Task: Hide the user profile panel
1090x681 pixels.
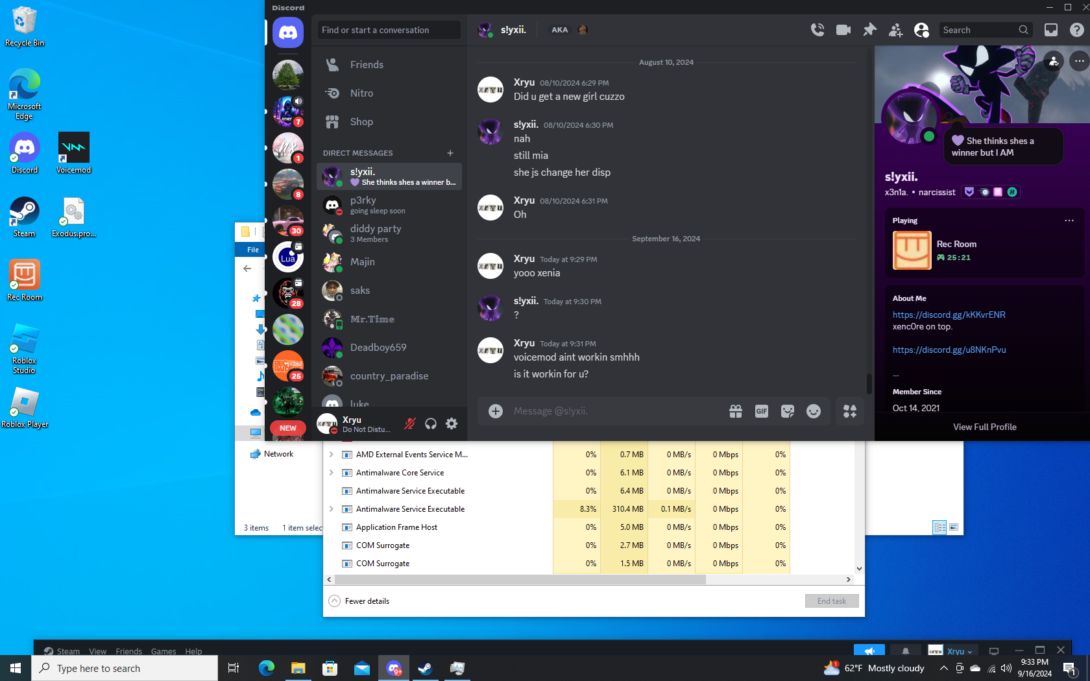Action: click(x=921, y=30)
